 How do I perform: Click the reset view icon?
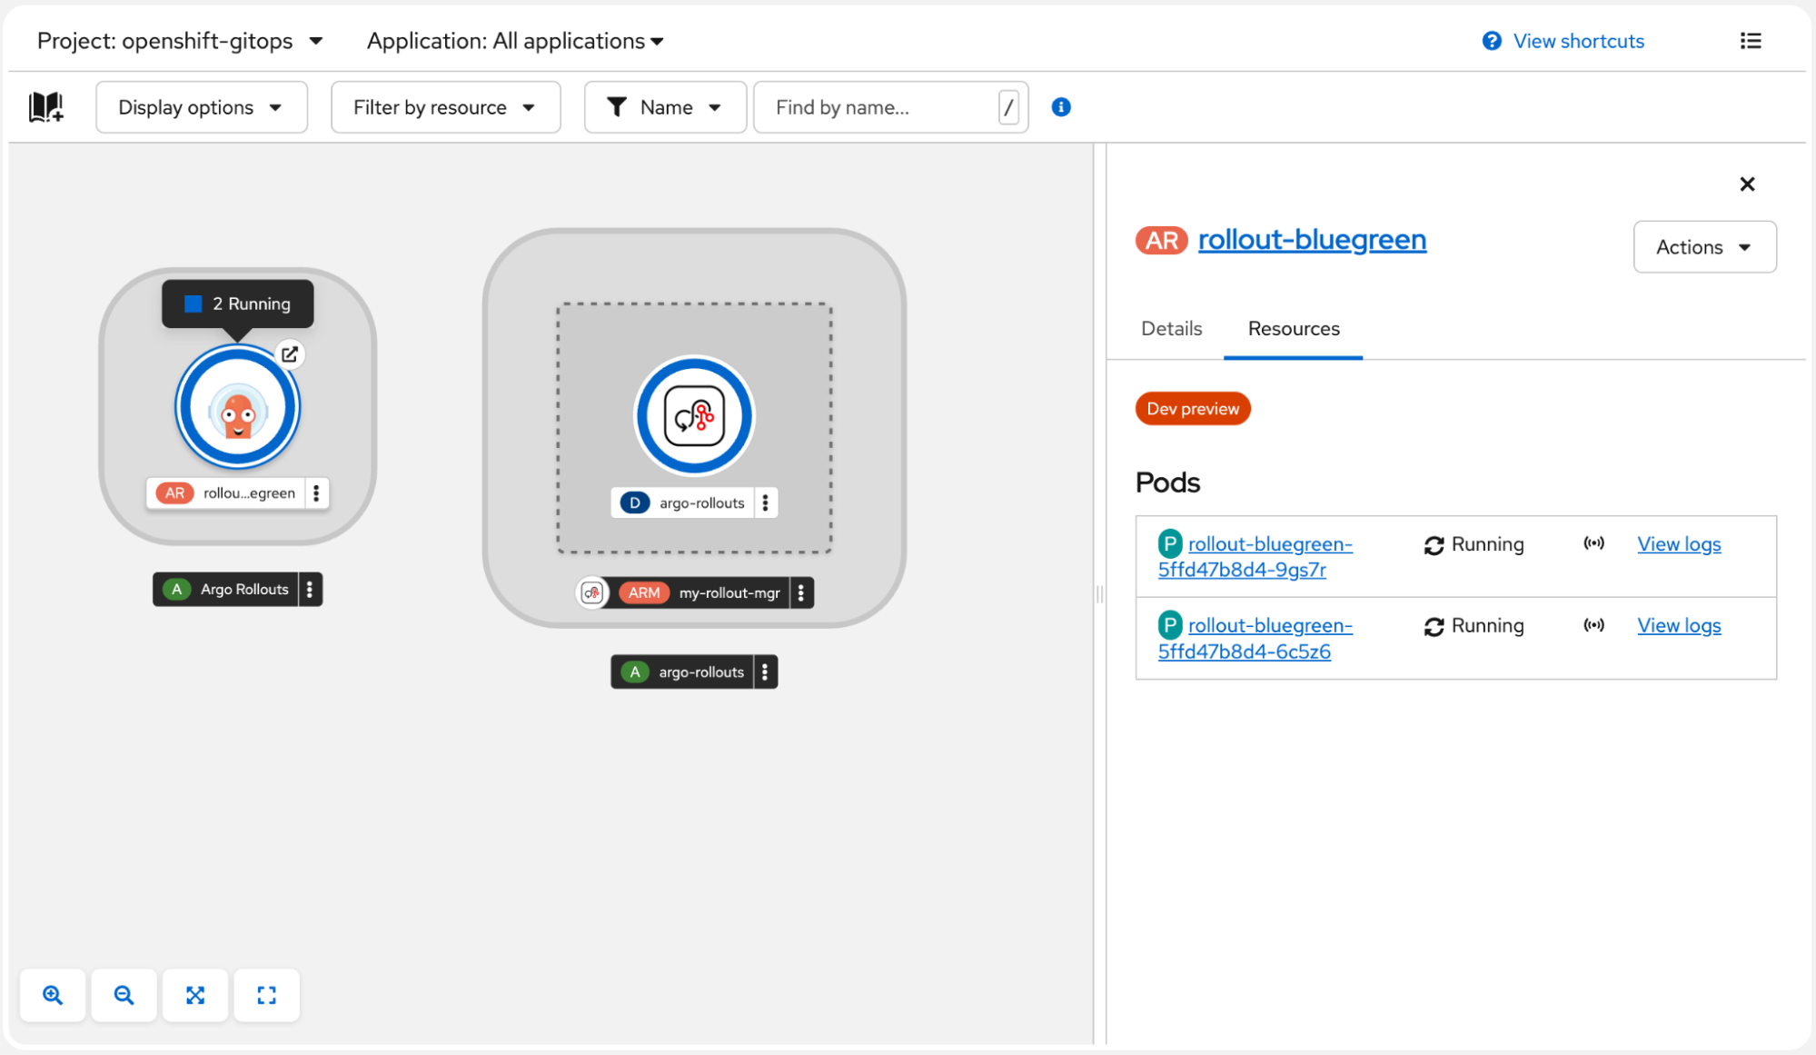(266, 995)
